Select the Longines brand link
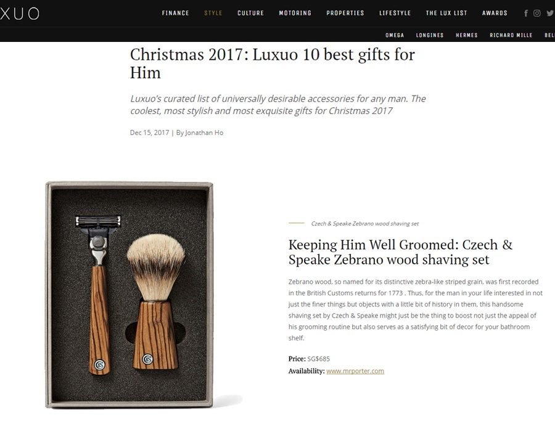 click(430, 35)
